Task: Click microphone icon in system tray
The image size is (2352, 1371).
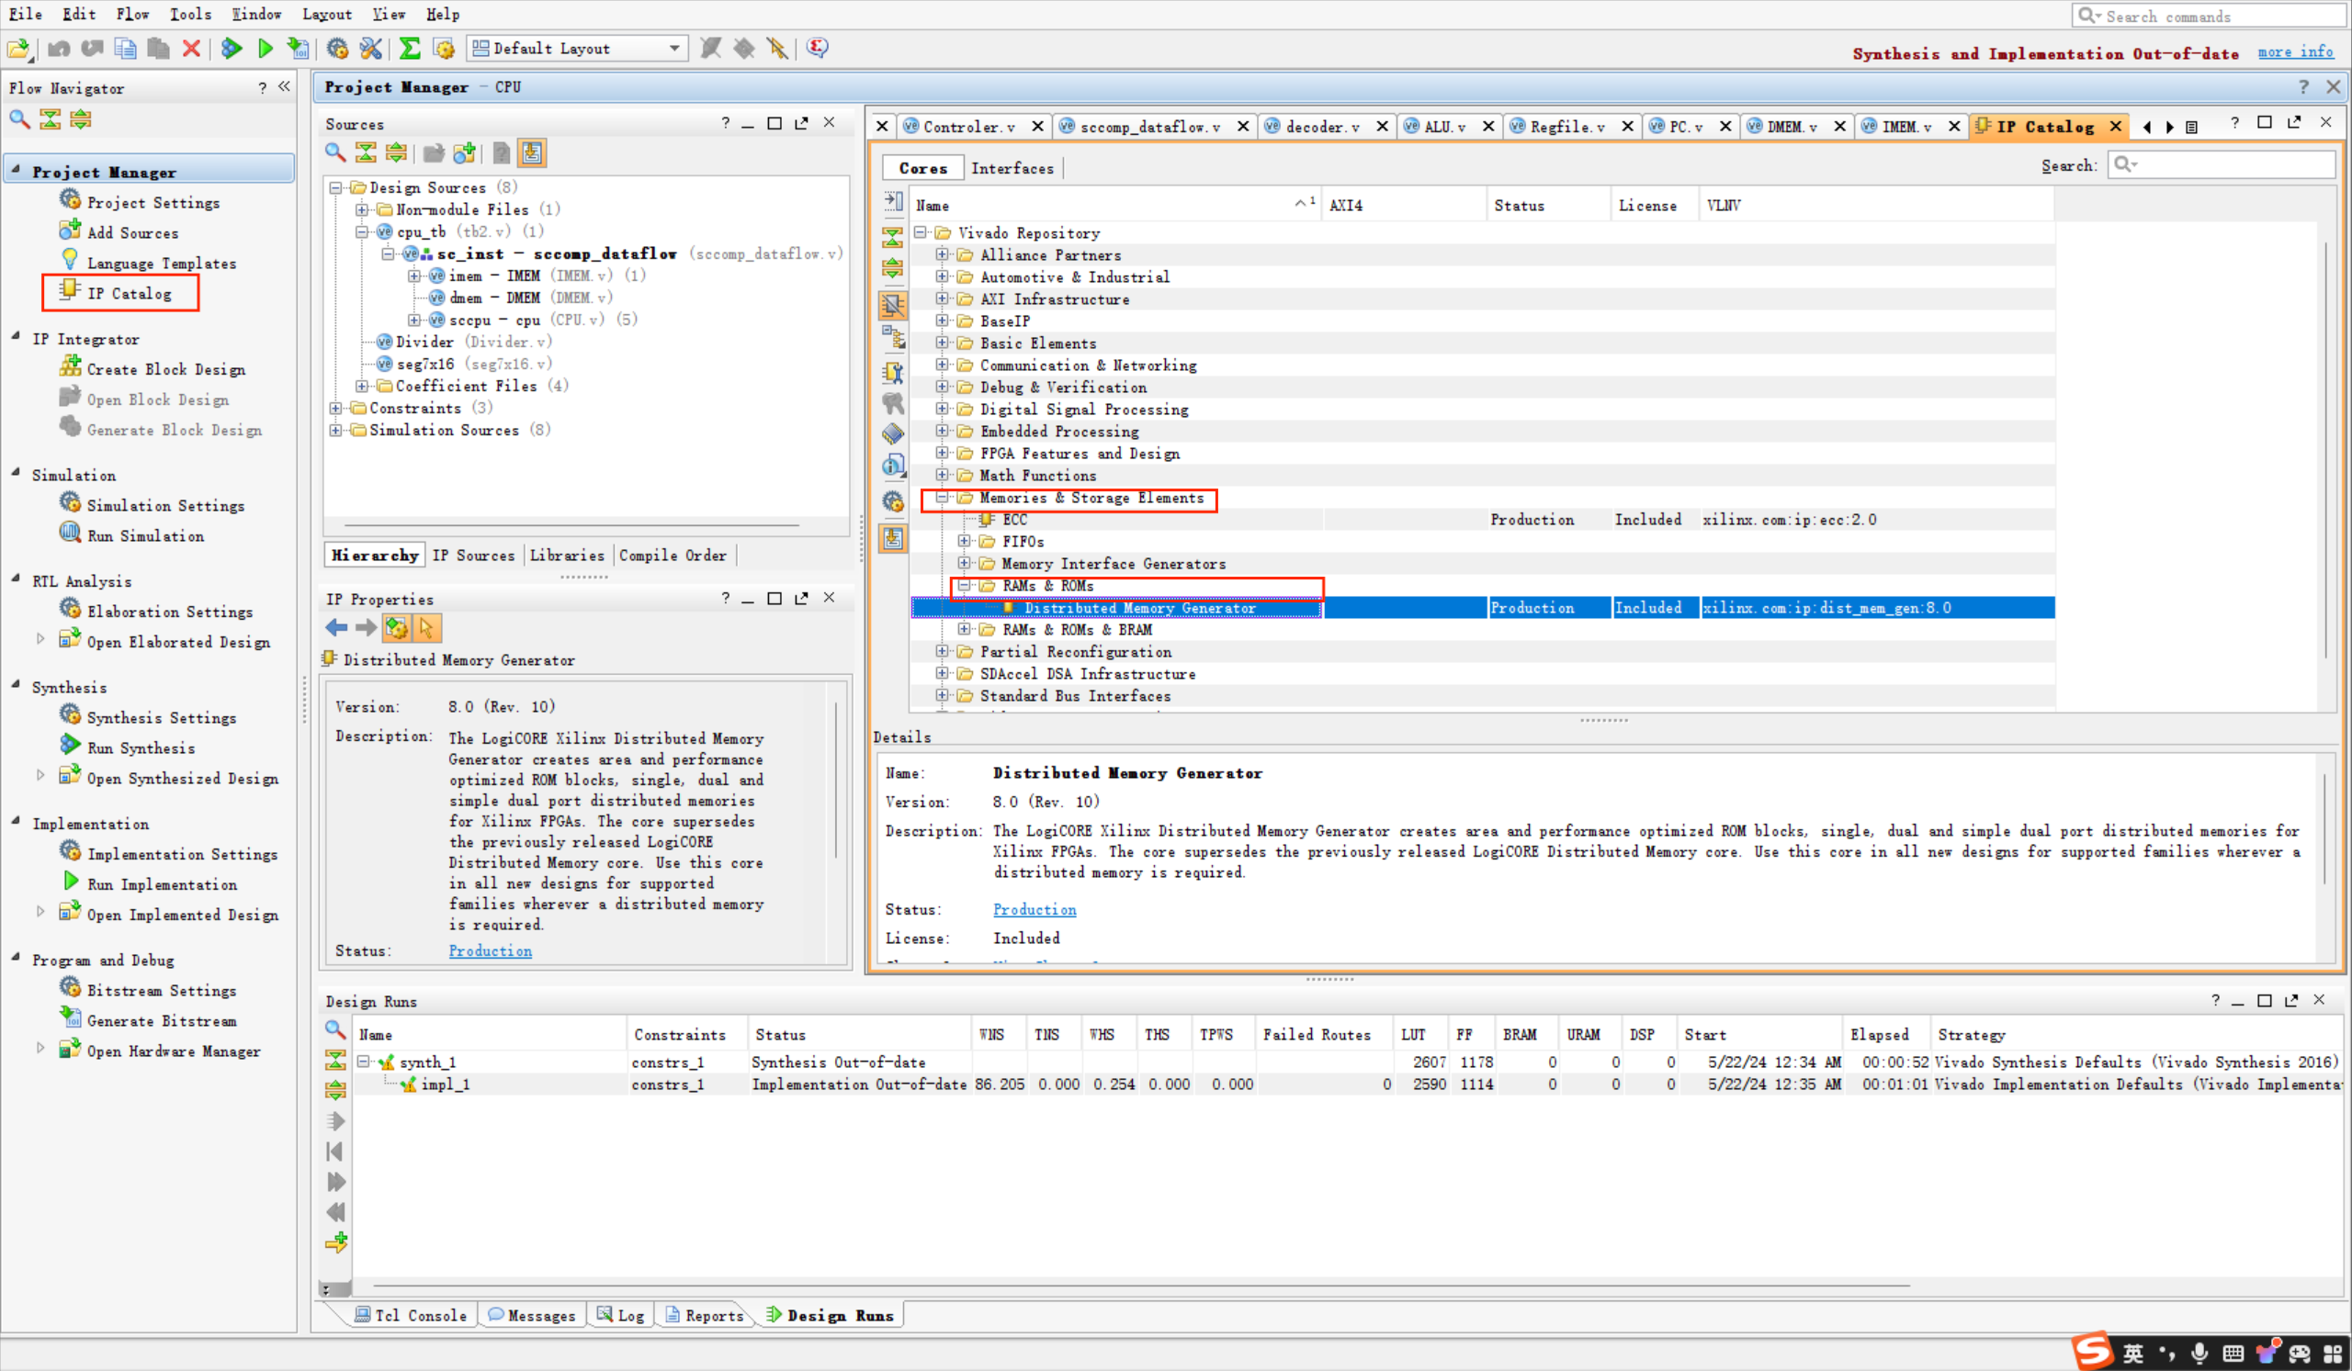Action: [2199, 1353]
